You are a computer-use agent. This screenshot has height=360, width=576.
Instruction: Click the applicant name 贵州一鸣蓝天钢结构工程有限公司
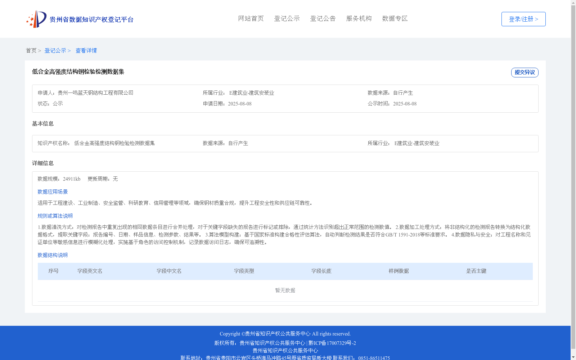coord(96,93)
